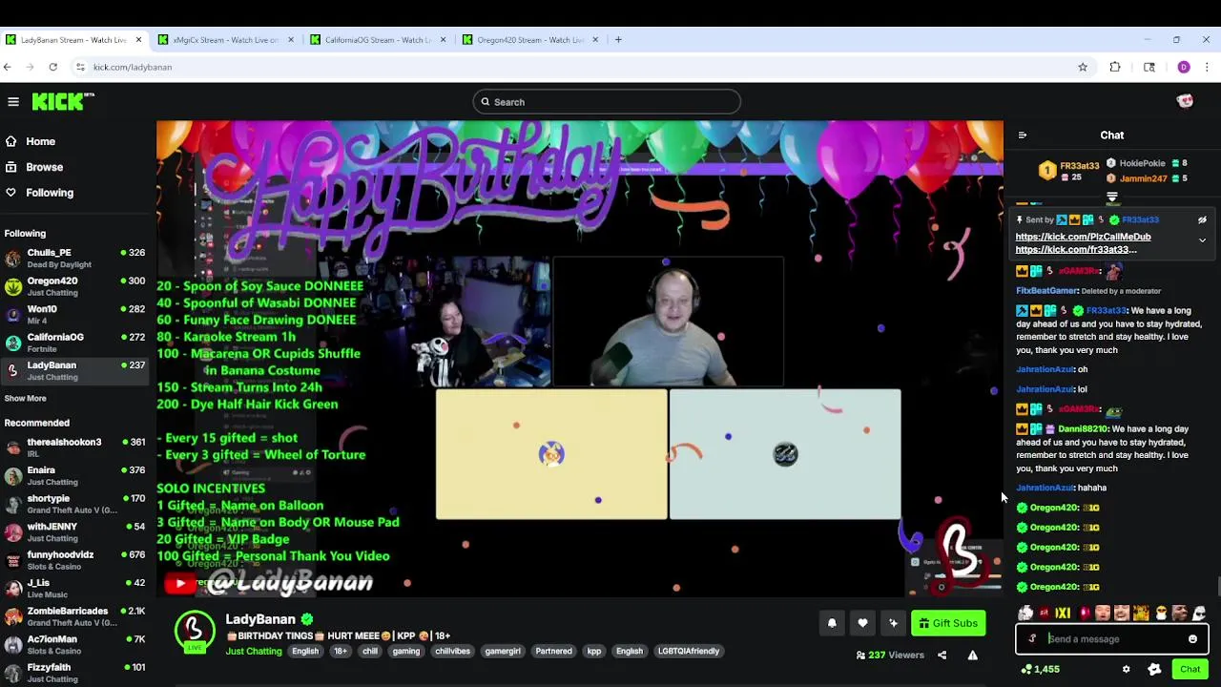This screenshot has width=1221, height=687.
Task: Hide the pinned chat message
Action: pyautogui.click(x=1202, y=220)
